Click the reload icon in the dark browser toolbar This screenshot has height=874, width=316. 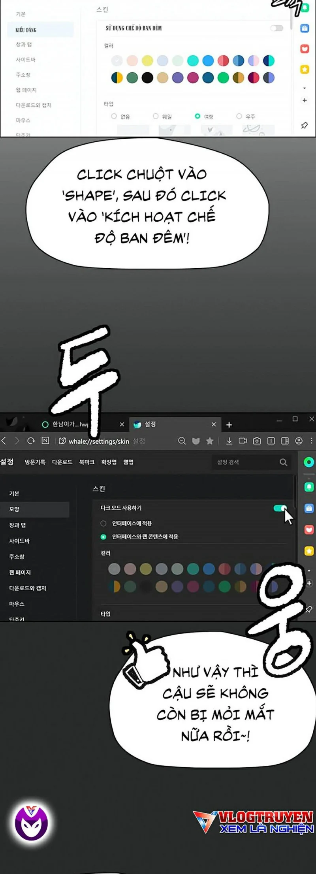[x=31, y=441]
